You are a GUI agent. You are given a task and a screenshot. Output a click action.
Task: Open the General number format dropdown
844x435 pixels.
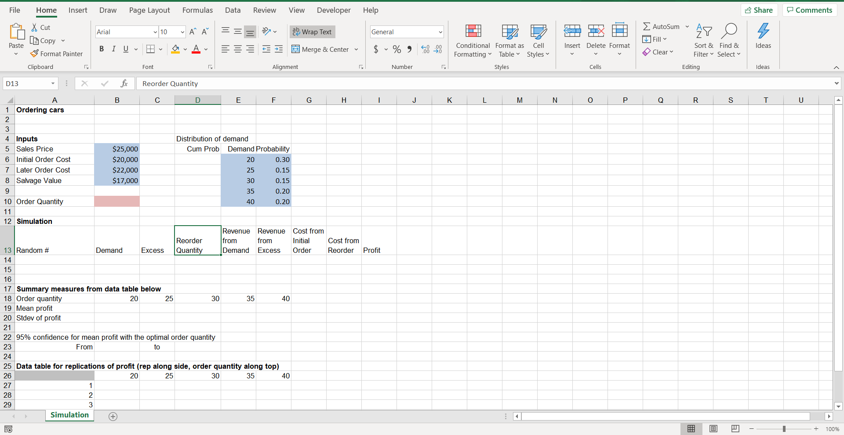(440, 32)
